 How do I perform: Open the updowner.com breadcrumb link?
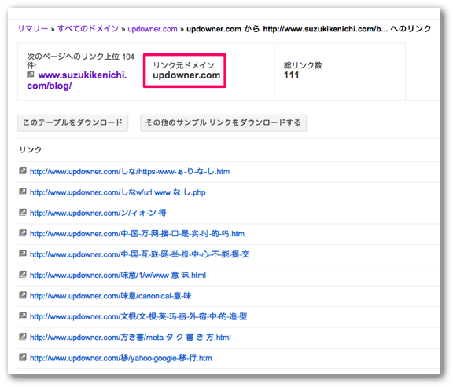(153, 29)
